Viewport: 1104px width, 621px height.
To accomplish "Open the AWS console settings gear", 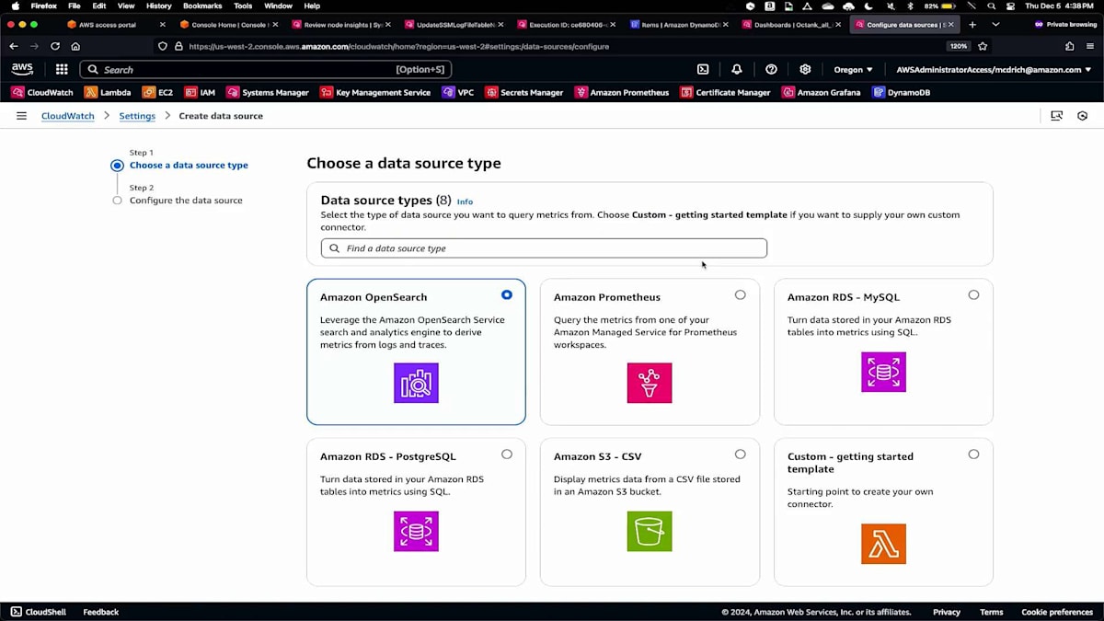I will click(x=805, y=69).
